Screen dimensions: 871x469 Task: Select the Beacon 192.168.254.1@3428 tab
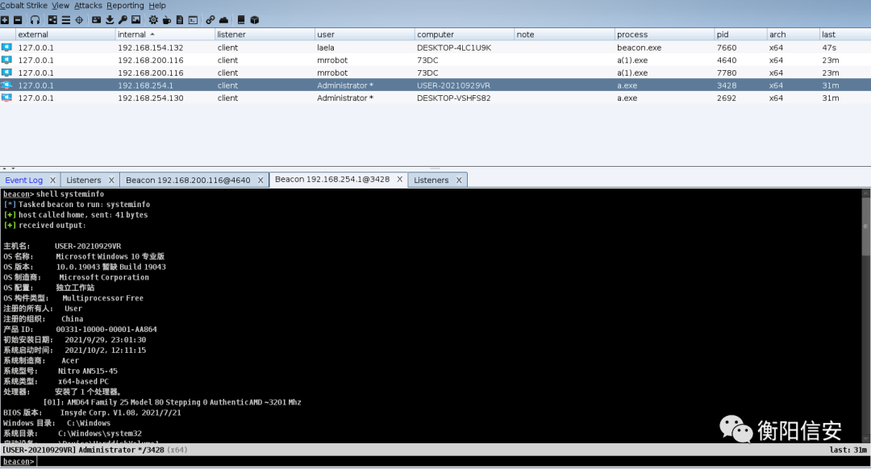(x=332, y=179)
